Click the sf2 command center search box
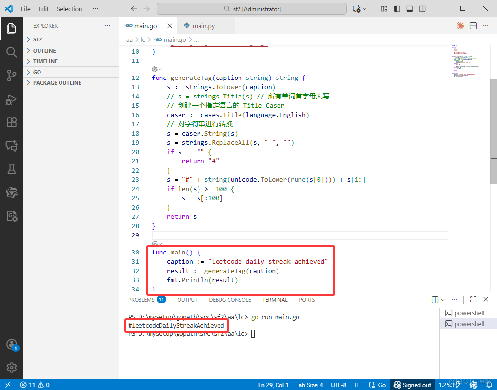 (x=252, y=9)
